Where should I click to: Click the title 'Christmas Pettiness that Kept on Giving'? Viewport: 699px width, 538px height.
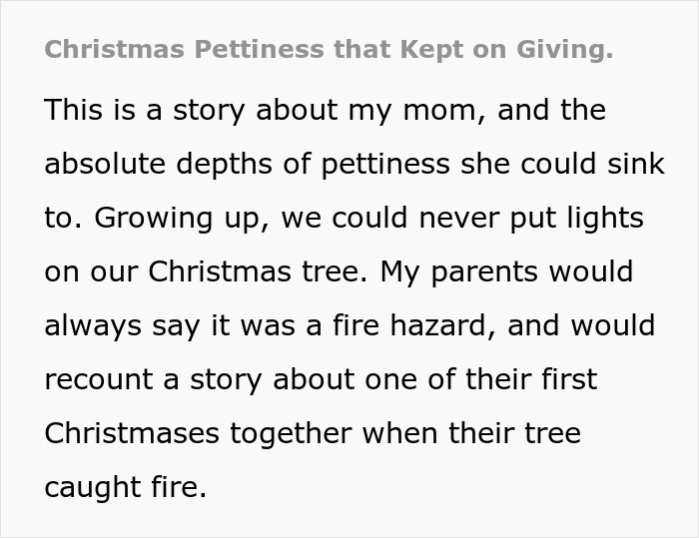pos(329,49)
